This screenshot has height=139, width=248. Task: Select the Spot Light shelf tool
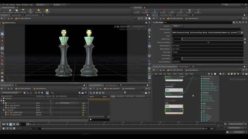click(17, 11)
